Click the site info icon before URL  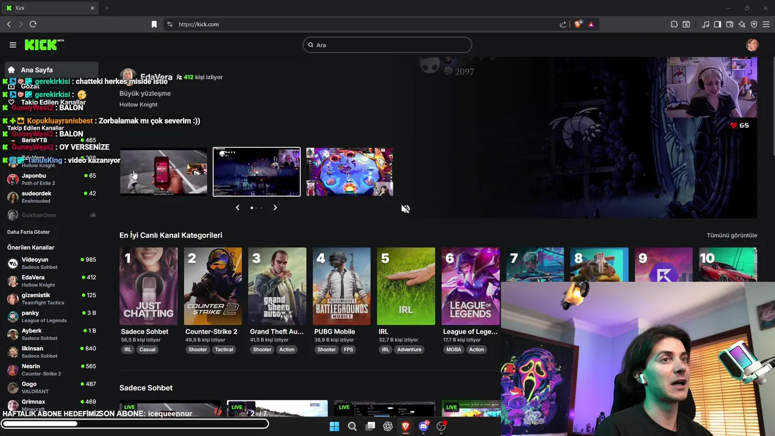coord(170,24)
